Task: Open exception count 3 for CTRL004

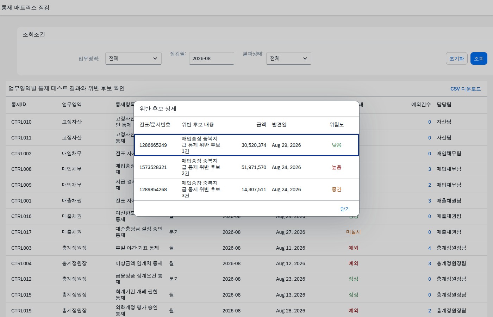Action: coord(430,263)
